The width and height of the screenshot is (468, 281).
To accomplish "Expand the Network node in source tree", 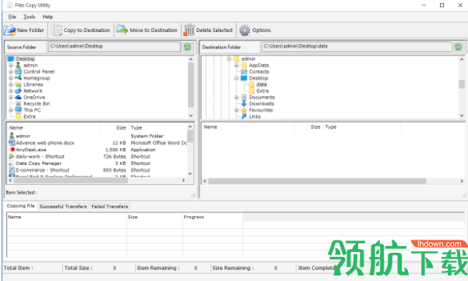I will (x=11, y=91).
